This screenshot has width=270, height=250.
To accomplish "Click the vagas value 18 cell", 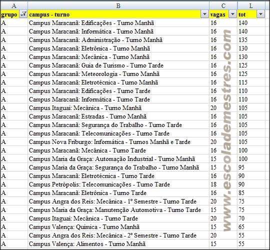I will [x=223, y=184].
